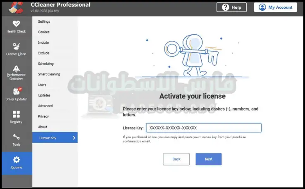The height and width of the screenshot is (189, 305).
Task: Open the Advanced options page
Action: point(45,106)
